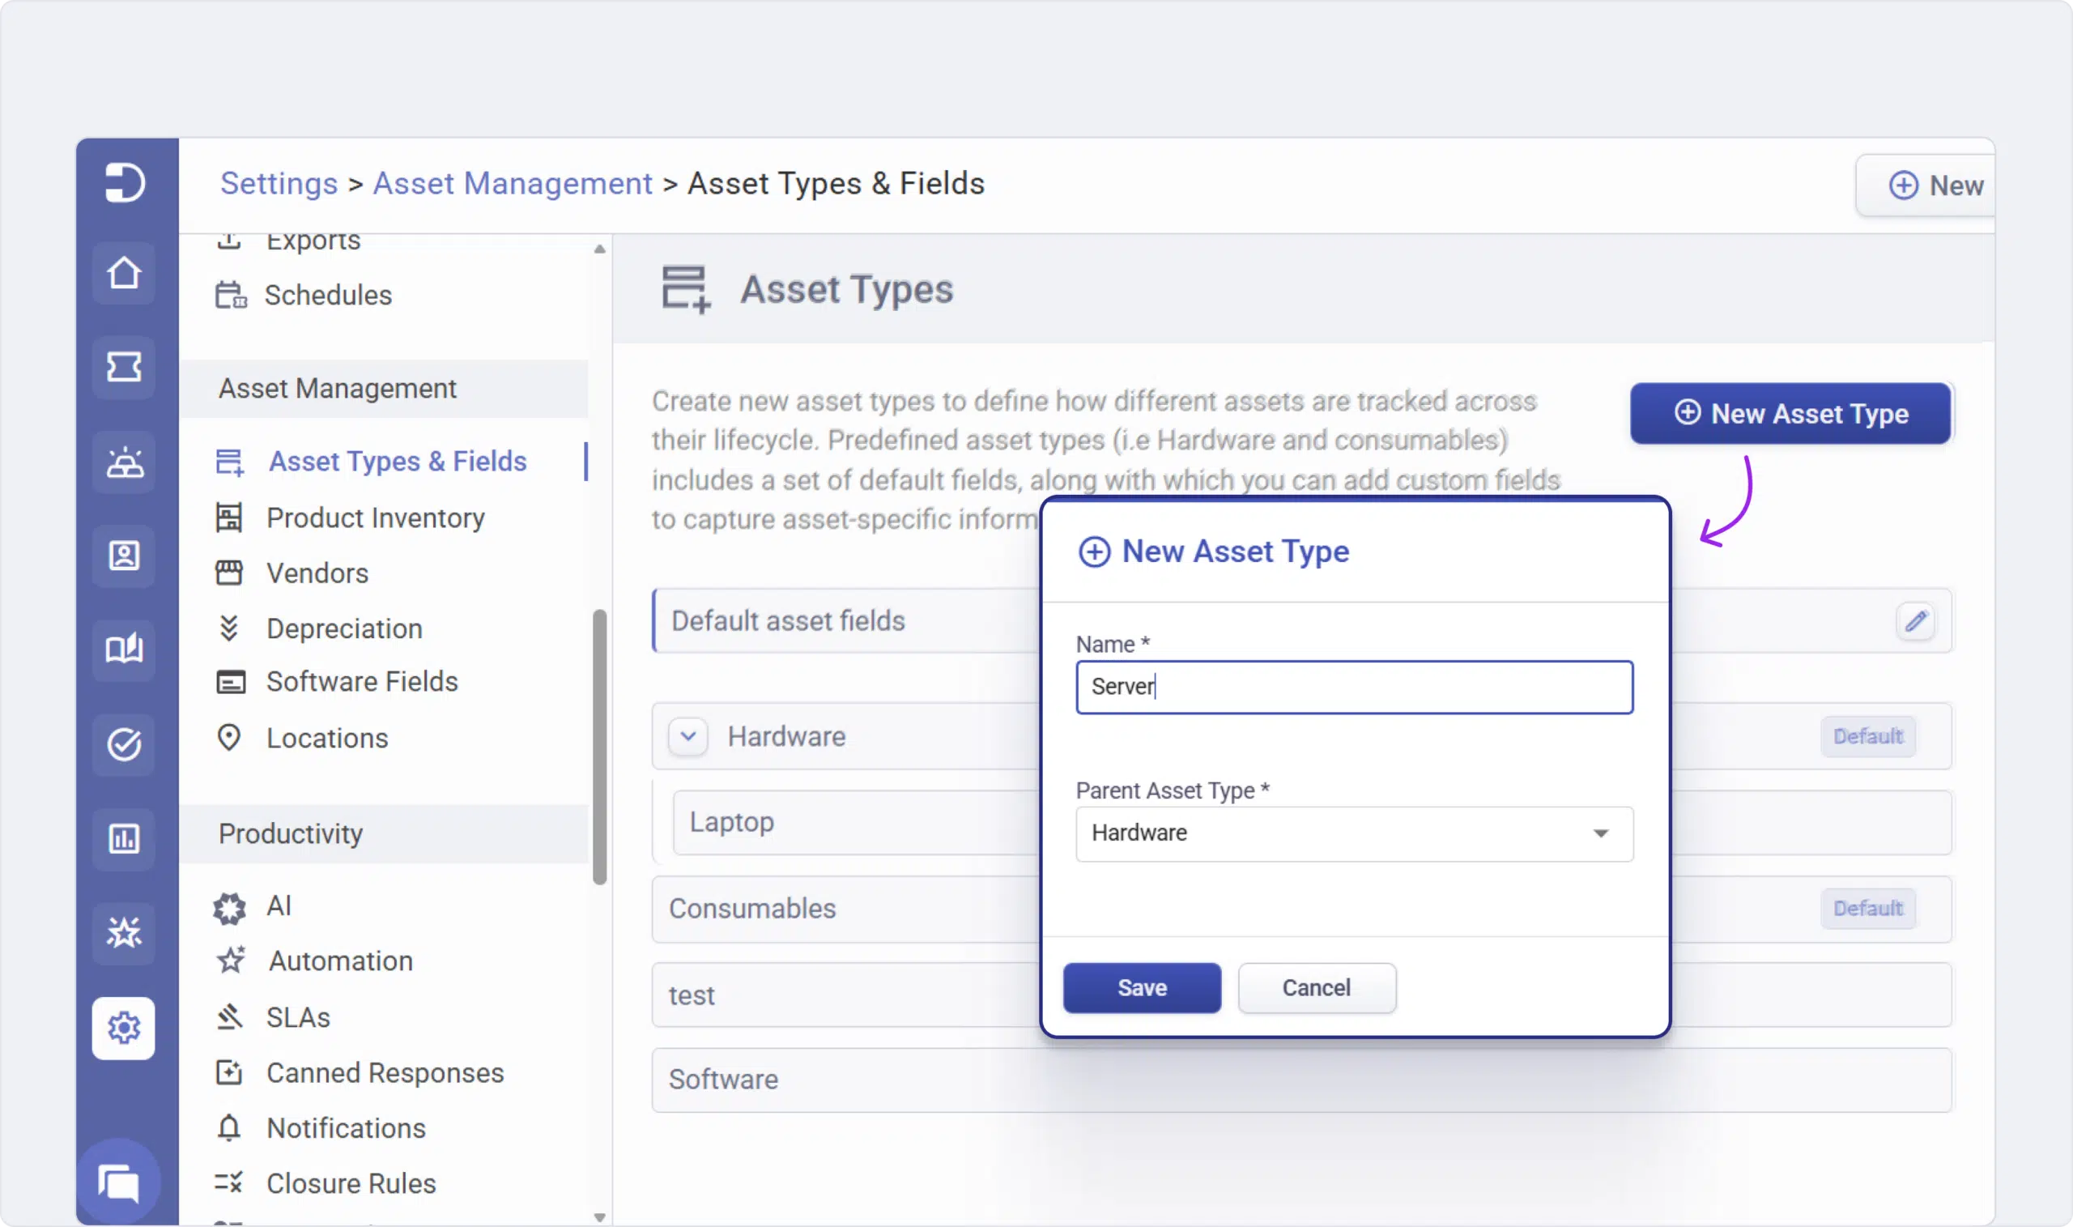Open Software Fields settings page
This screenshot has width=2073, height=1227.
[362, 682]
